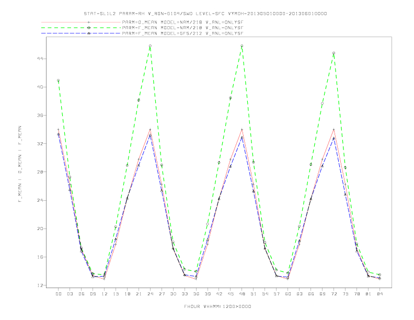Viewport: 414px width, 320px height.
Task: Click x-axis tick label 51
Action: click(254, 294)
